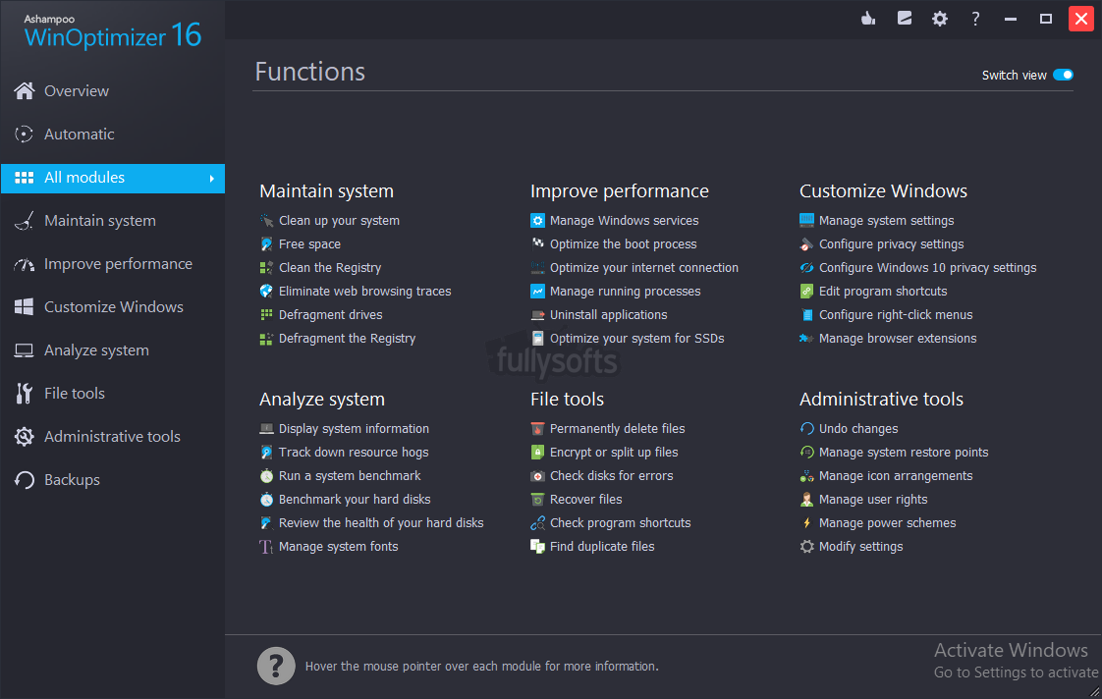Viewport: 1102px width, 699px height.
Task: Open settings gear in title bar
Action: 940,19
